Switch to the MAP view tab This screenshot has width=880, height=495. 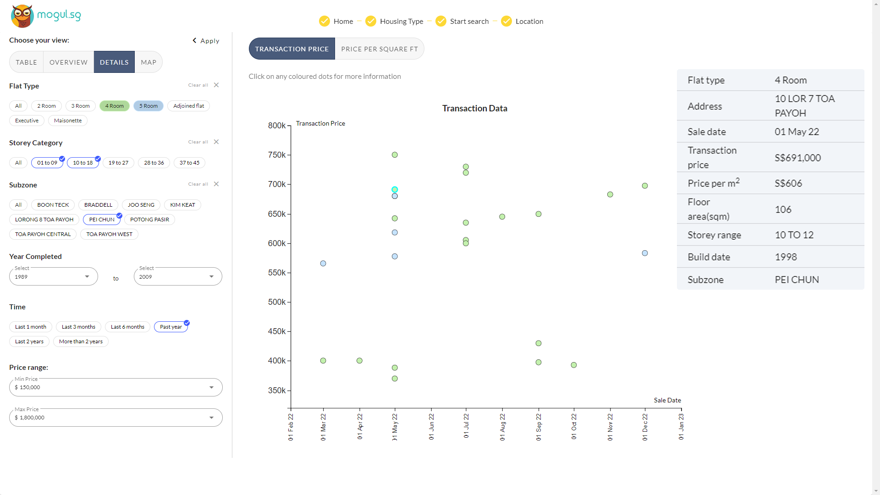148,62
